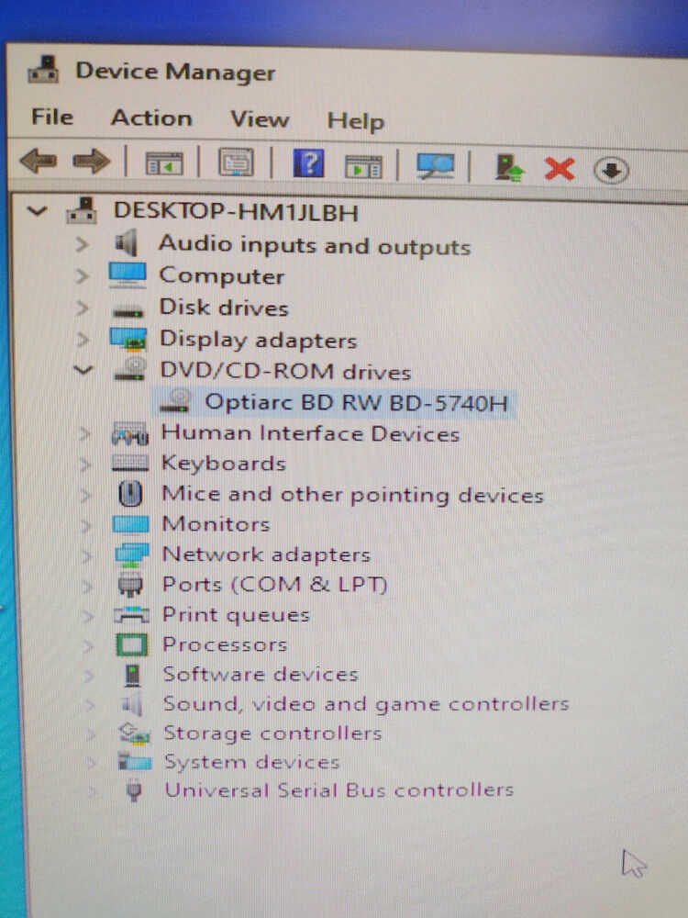Viewport: 688px width, 918px height.
Task: Scan for hardware changes monitor icon
Action: [x=435, y=166]
